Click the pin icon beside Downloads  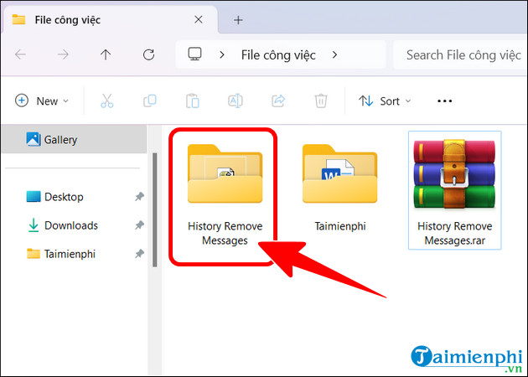pyautogui.click(x=139, y=225)
